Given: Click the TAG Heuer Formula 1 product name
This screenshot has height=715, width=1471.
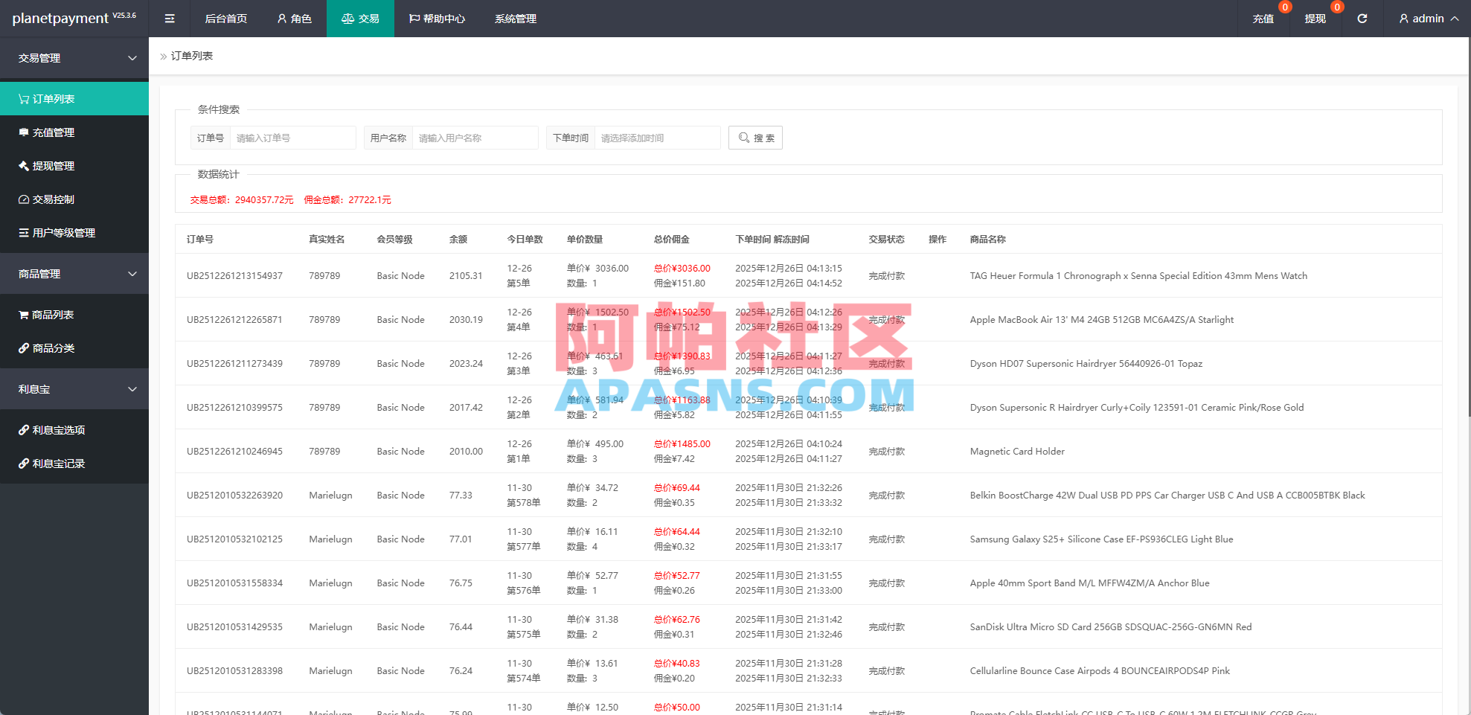Looking at the screenshot, I should click(1138, 276).
